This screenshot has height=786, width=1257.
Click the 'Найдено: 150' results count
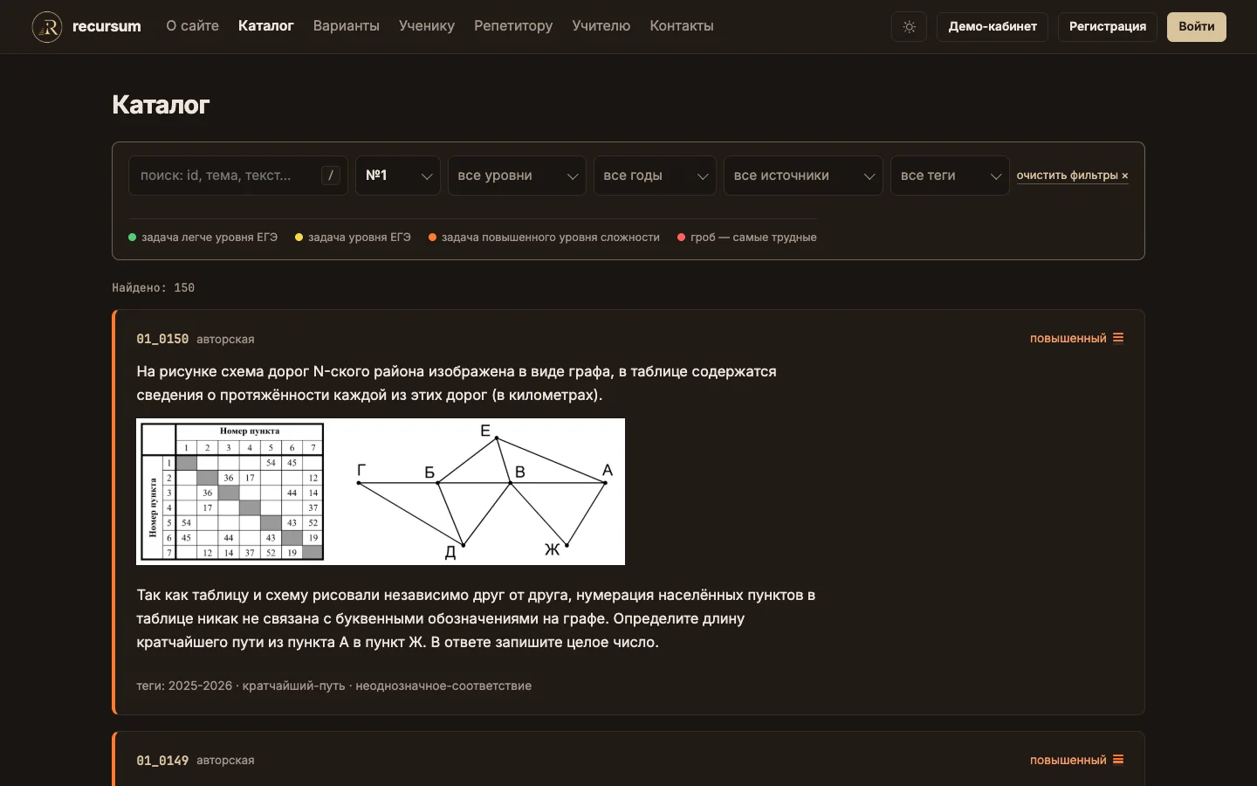[x=154, y=287]
